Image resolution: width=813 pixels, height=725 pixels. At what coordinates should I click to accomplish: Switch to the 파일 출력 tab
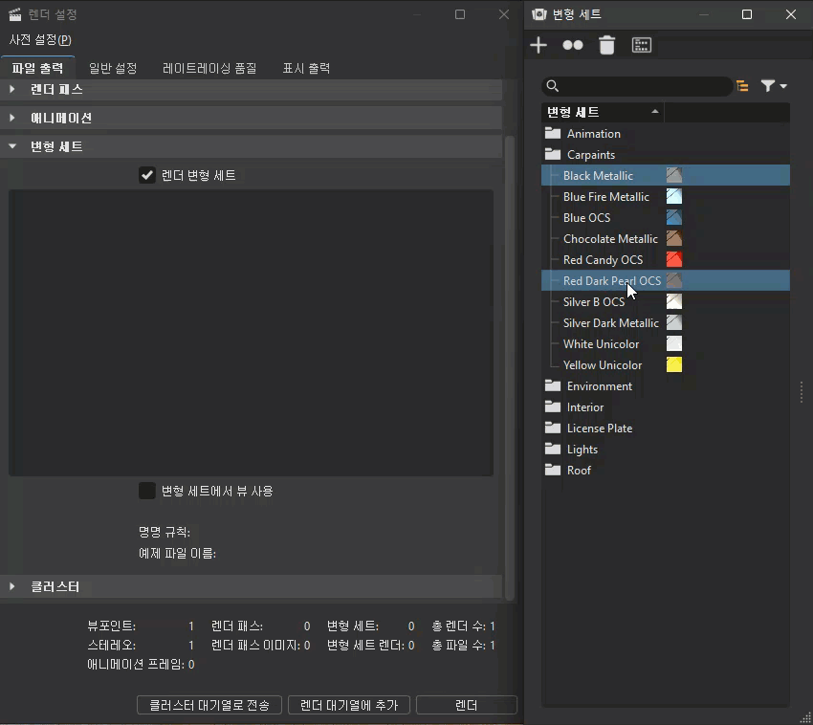point(37,68)
